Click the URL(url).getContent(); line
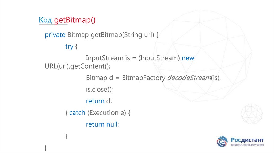The image size is (274, 153). (x=77, y=66)
